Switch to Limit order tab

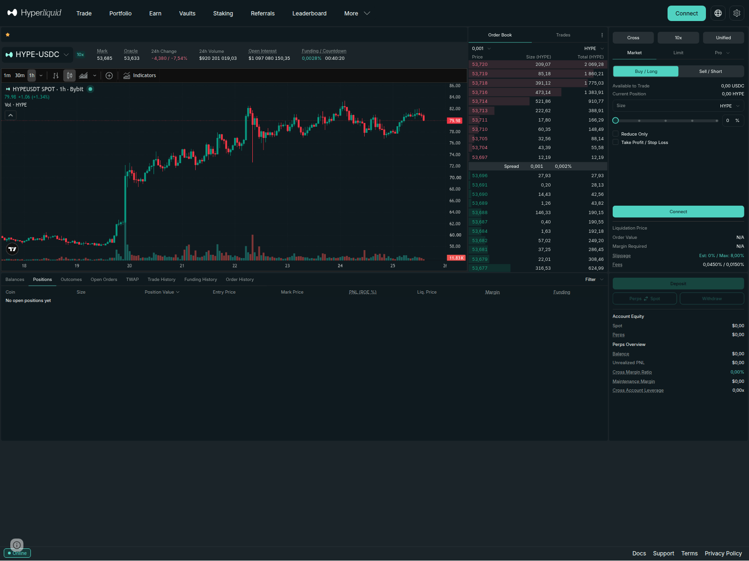678,53
